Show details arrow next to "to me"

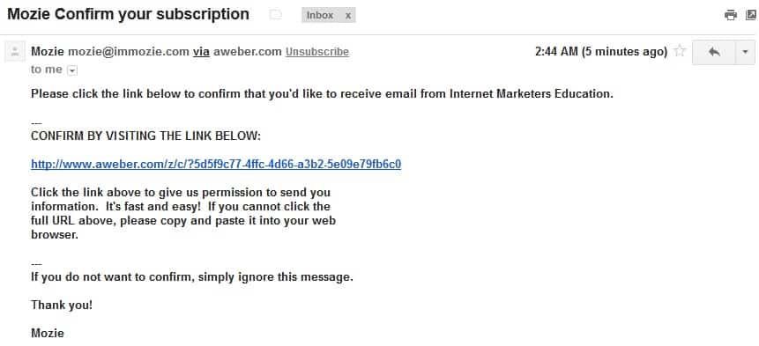tap(71, 70)
